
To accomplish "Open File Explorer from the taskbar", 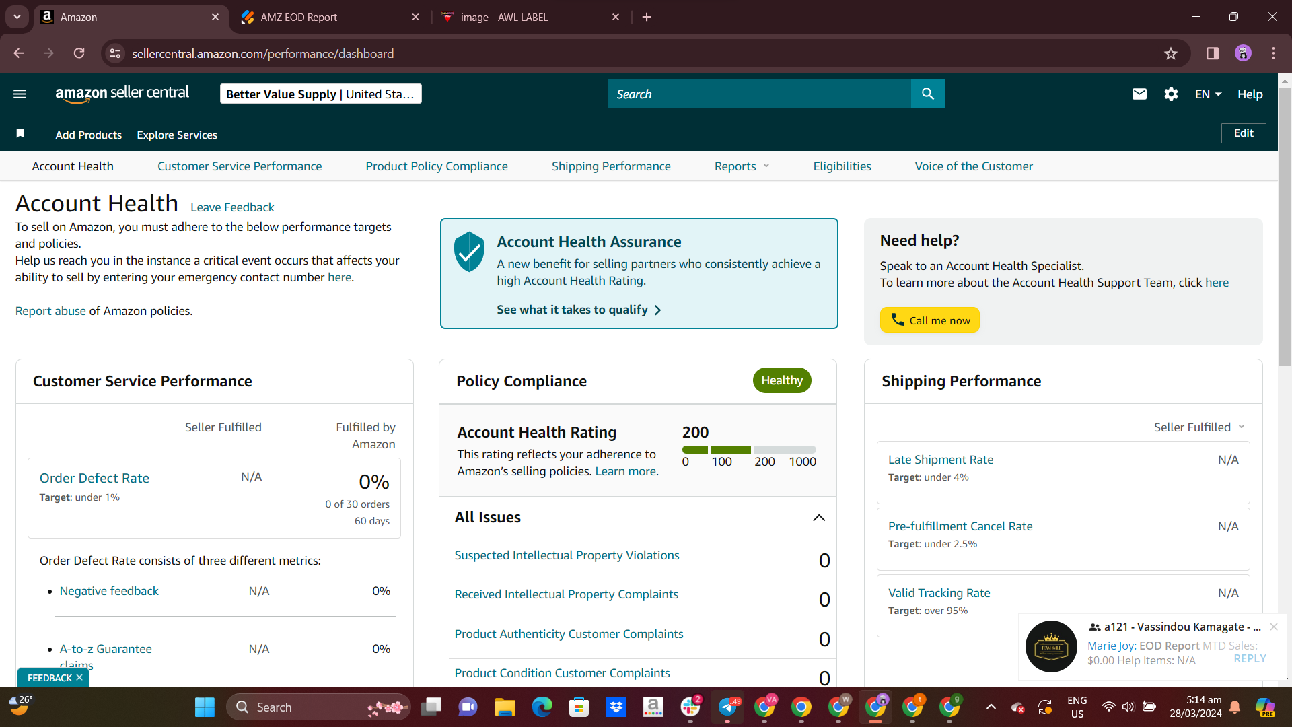I will tap(505, 707).
